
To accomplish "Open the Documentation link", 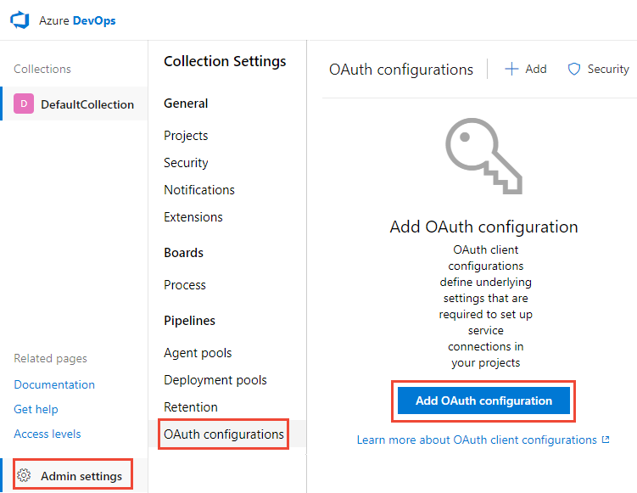I will [x=54, y=384].
